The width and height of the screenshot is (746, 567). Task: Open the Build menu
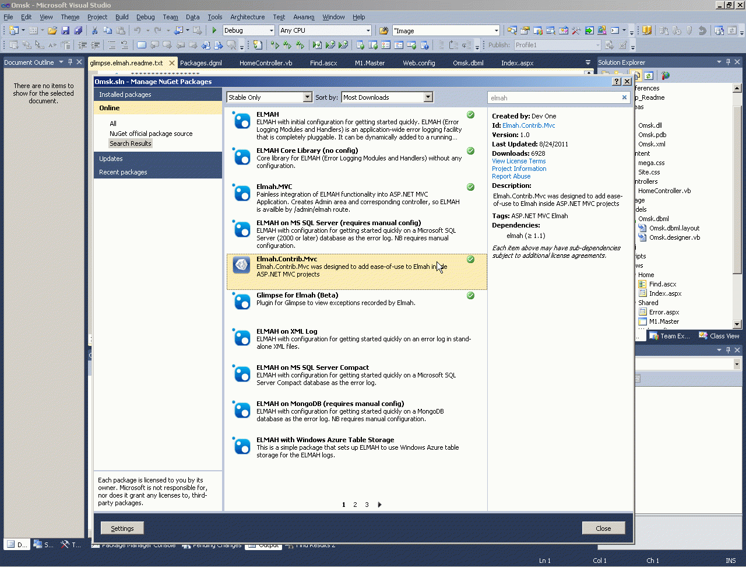coord(122,17)
